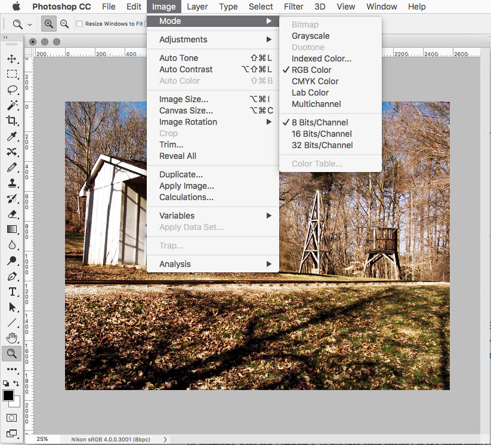Open the Apple menu
The height and width of the screenshot is (445, 491).
tap(16, 7)
